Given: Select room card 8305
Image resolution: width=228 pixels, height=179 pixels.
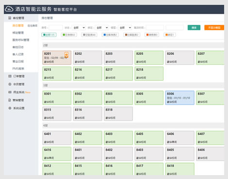Looking at the screenshot, I should [149, 98].
